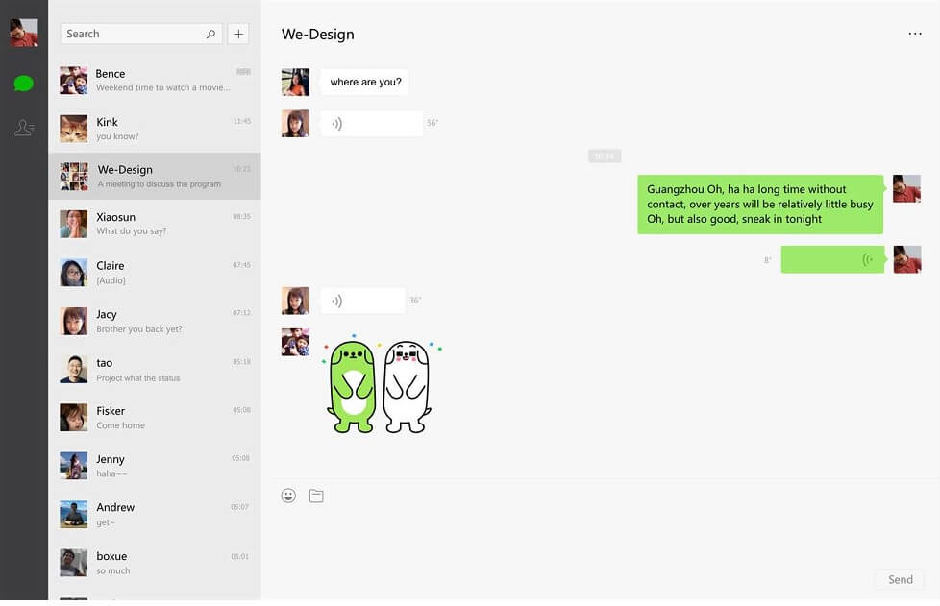Screen dimensions: 940x606
Task: Click the plus icon to start new chat
Action: (238, 35)
